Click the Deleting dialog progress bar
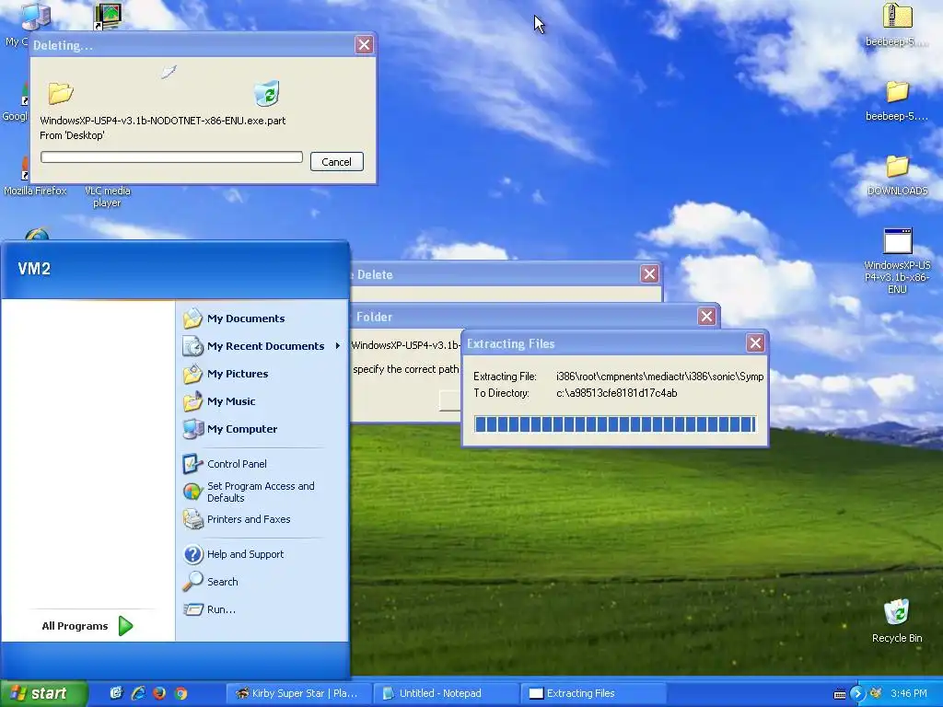 click(171, 157)
